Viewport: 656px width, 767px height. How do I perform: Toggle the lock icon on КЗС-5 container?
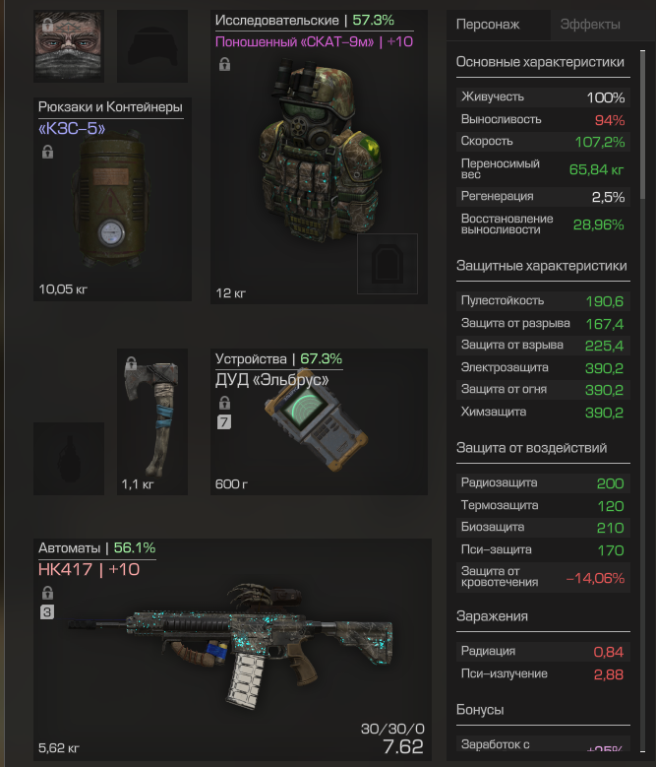tap(47, 152)
